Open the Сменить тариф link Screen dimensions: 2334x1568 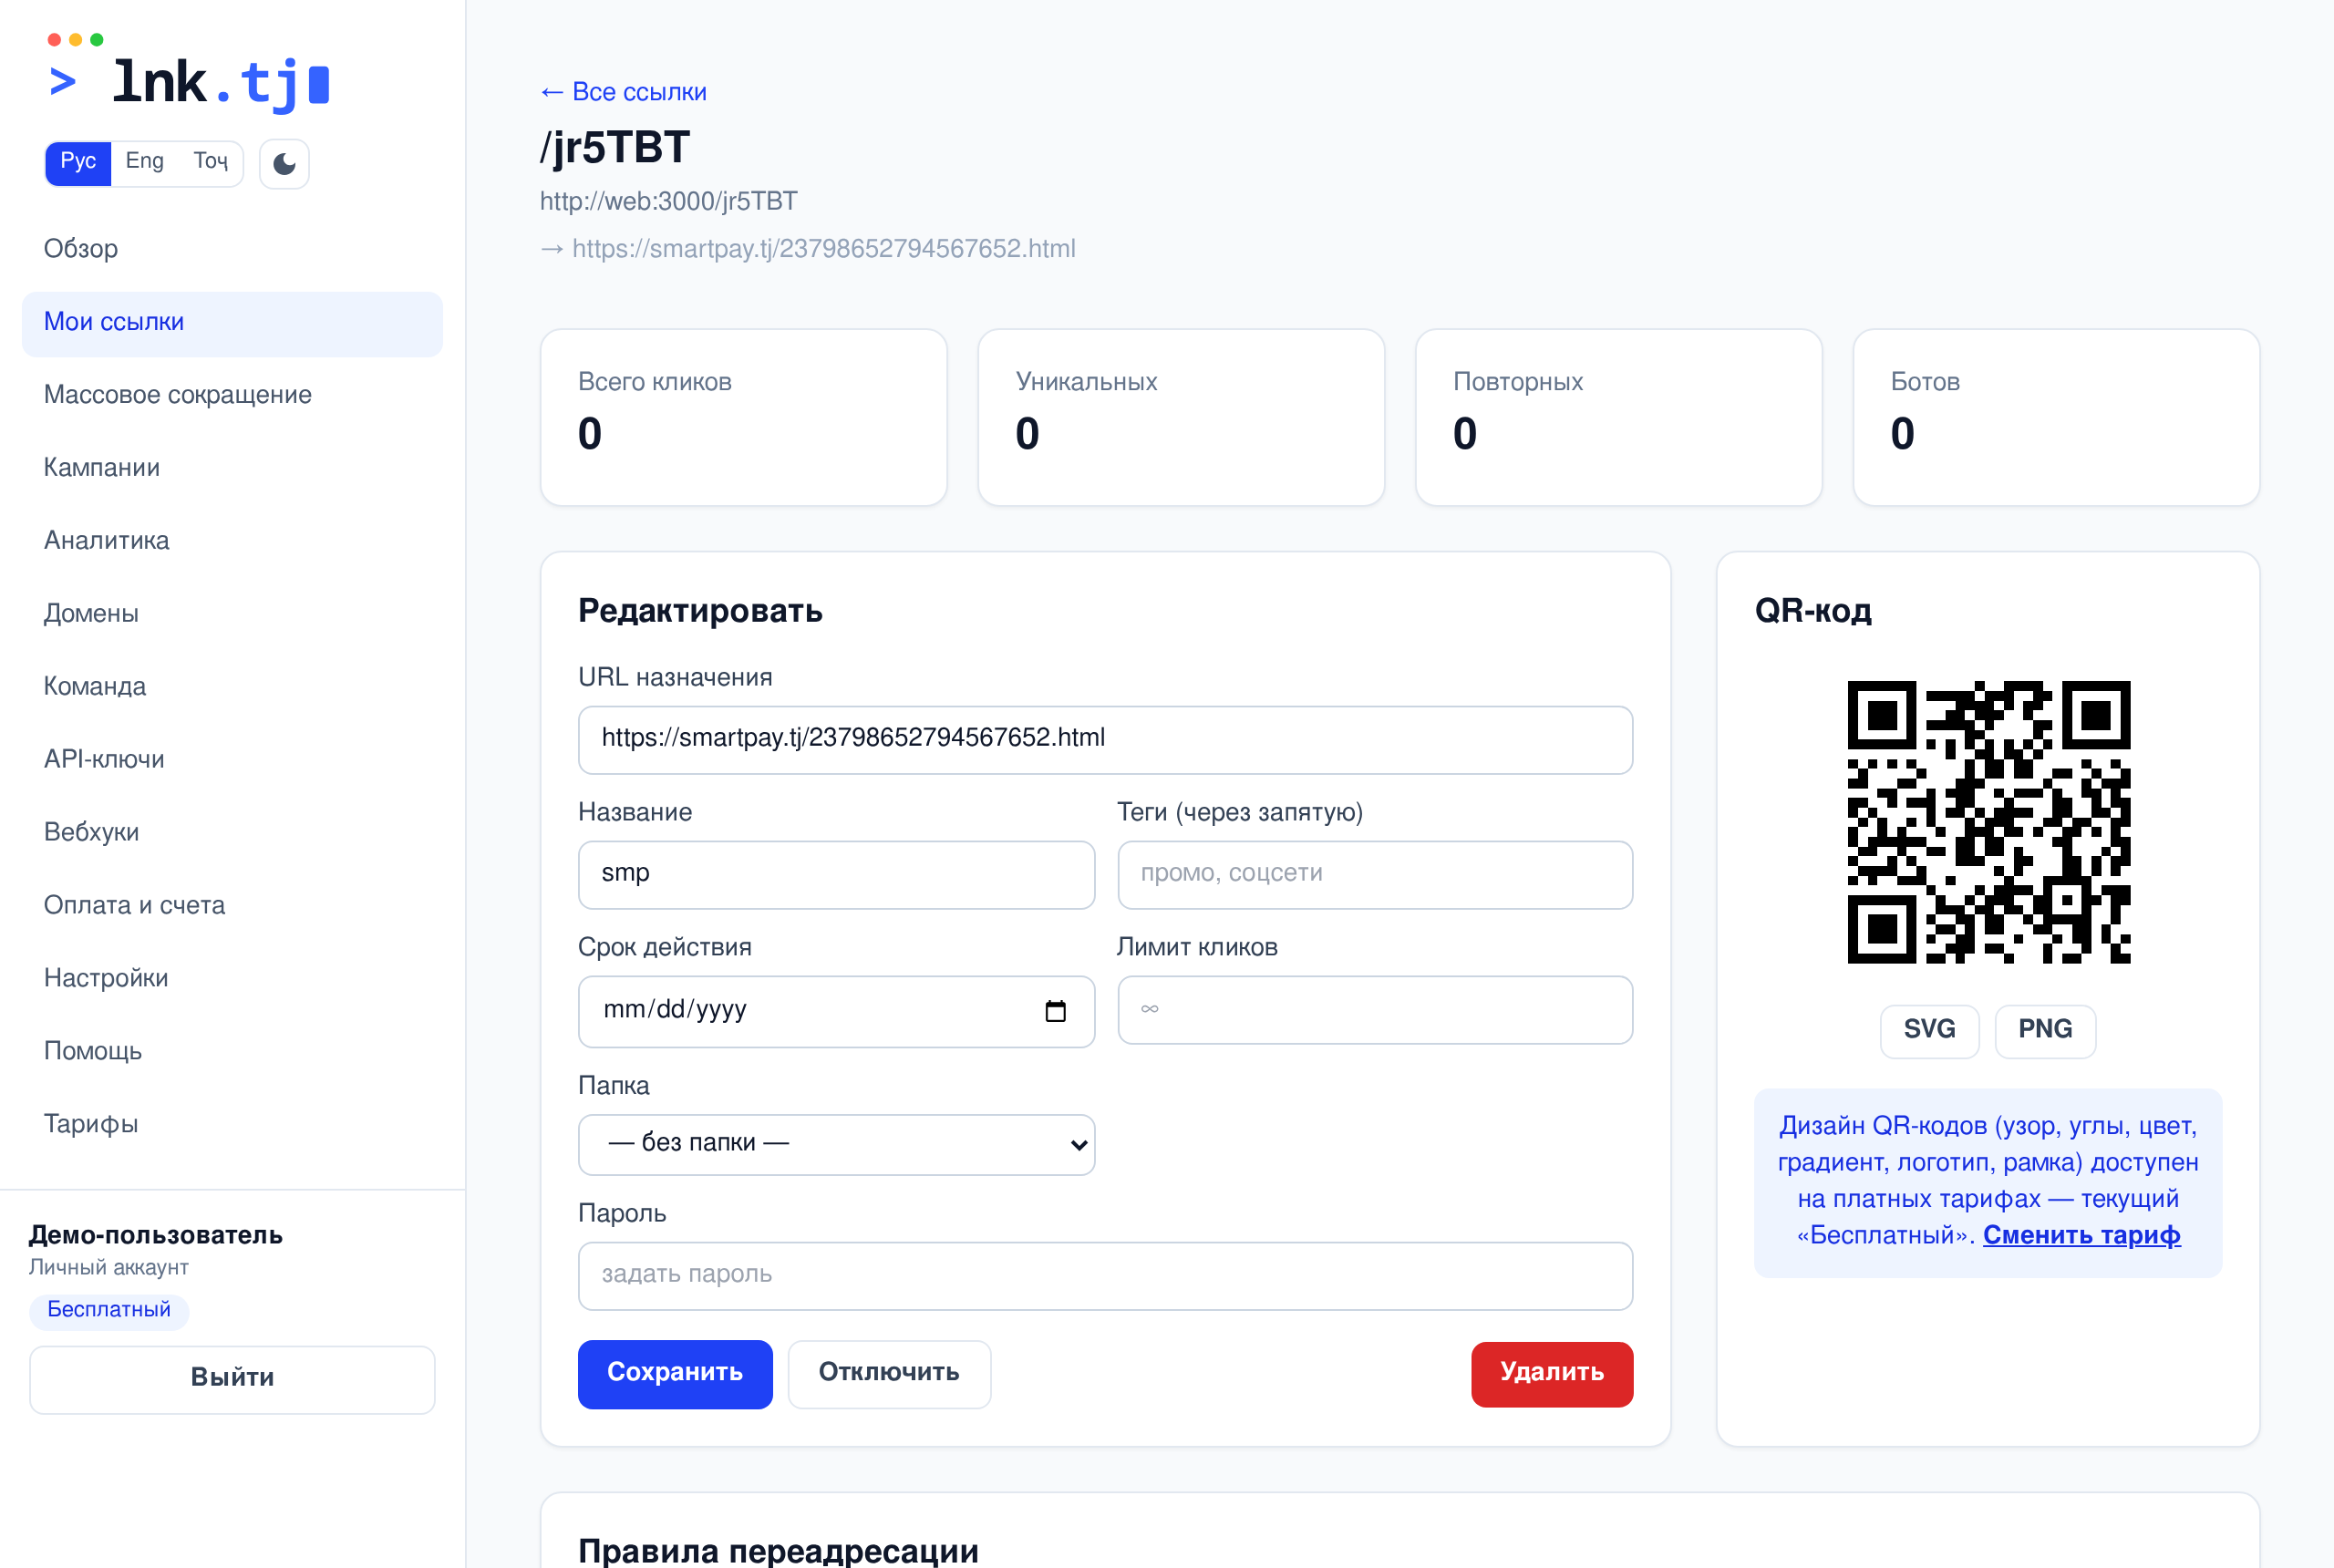point(2081,1236)
